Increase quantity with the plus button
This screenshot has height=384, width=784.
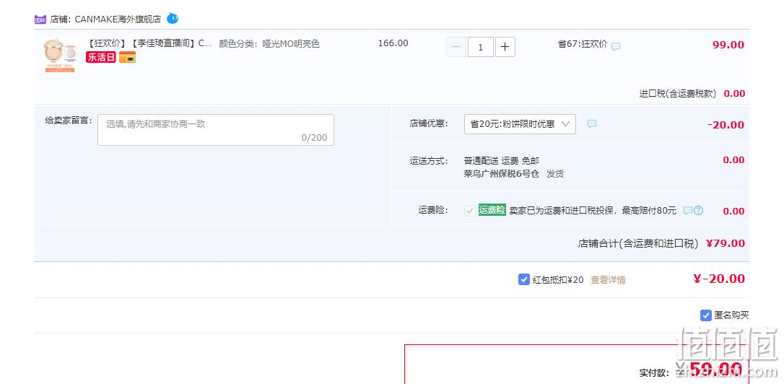(x=505, y=47)
